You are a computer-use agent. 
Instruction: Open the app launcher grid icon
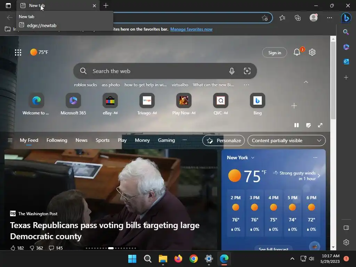click(18, 52)
